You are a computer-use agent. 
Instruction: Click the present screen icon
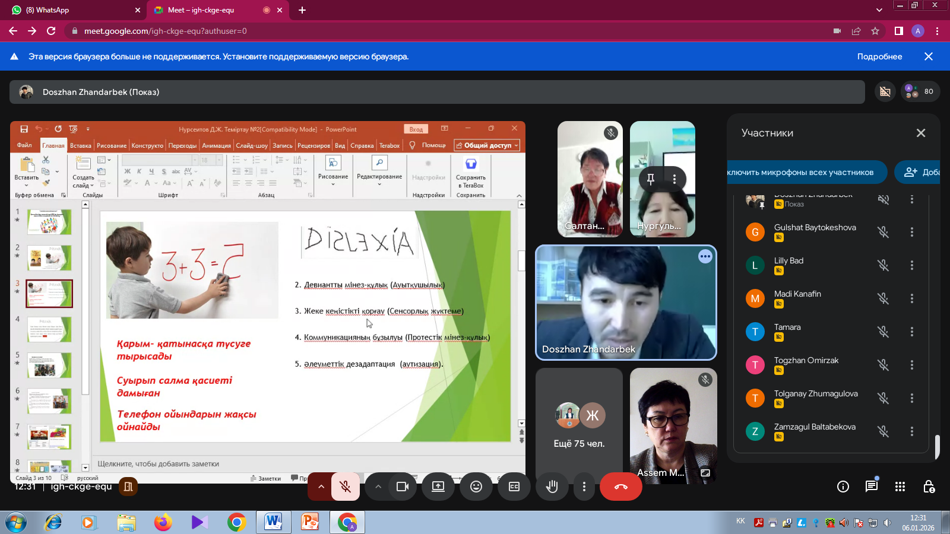[438, 487]
